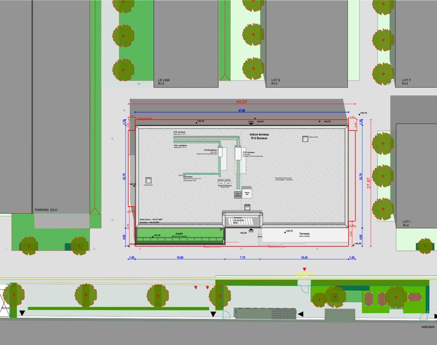Select the green Jardin roof strip
437x345 pixels.
coord(180,236)
